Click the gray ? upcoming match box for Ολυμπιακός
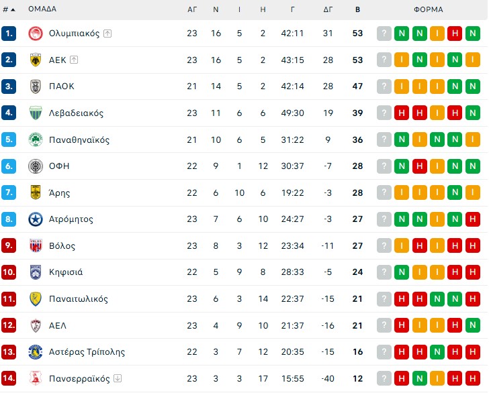The image size is (489, 393). pyautogui.click(x=384, y=34)
